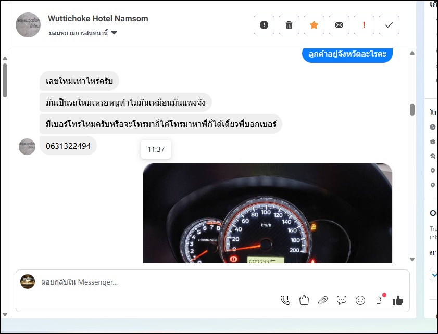The width and height of the screenshot is (438, 334).
Task: Flag conversation with red exclamation icon
Action: (364, 25)
